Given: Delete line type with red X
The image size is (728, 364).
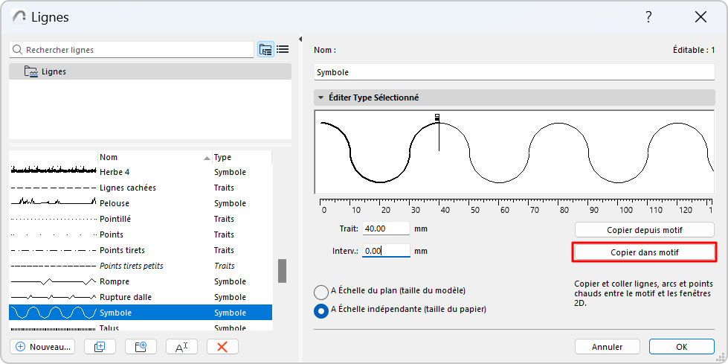Looking at the screenshot, I should [222, 347].
